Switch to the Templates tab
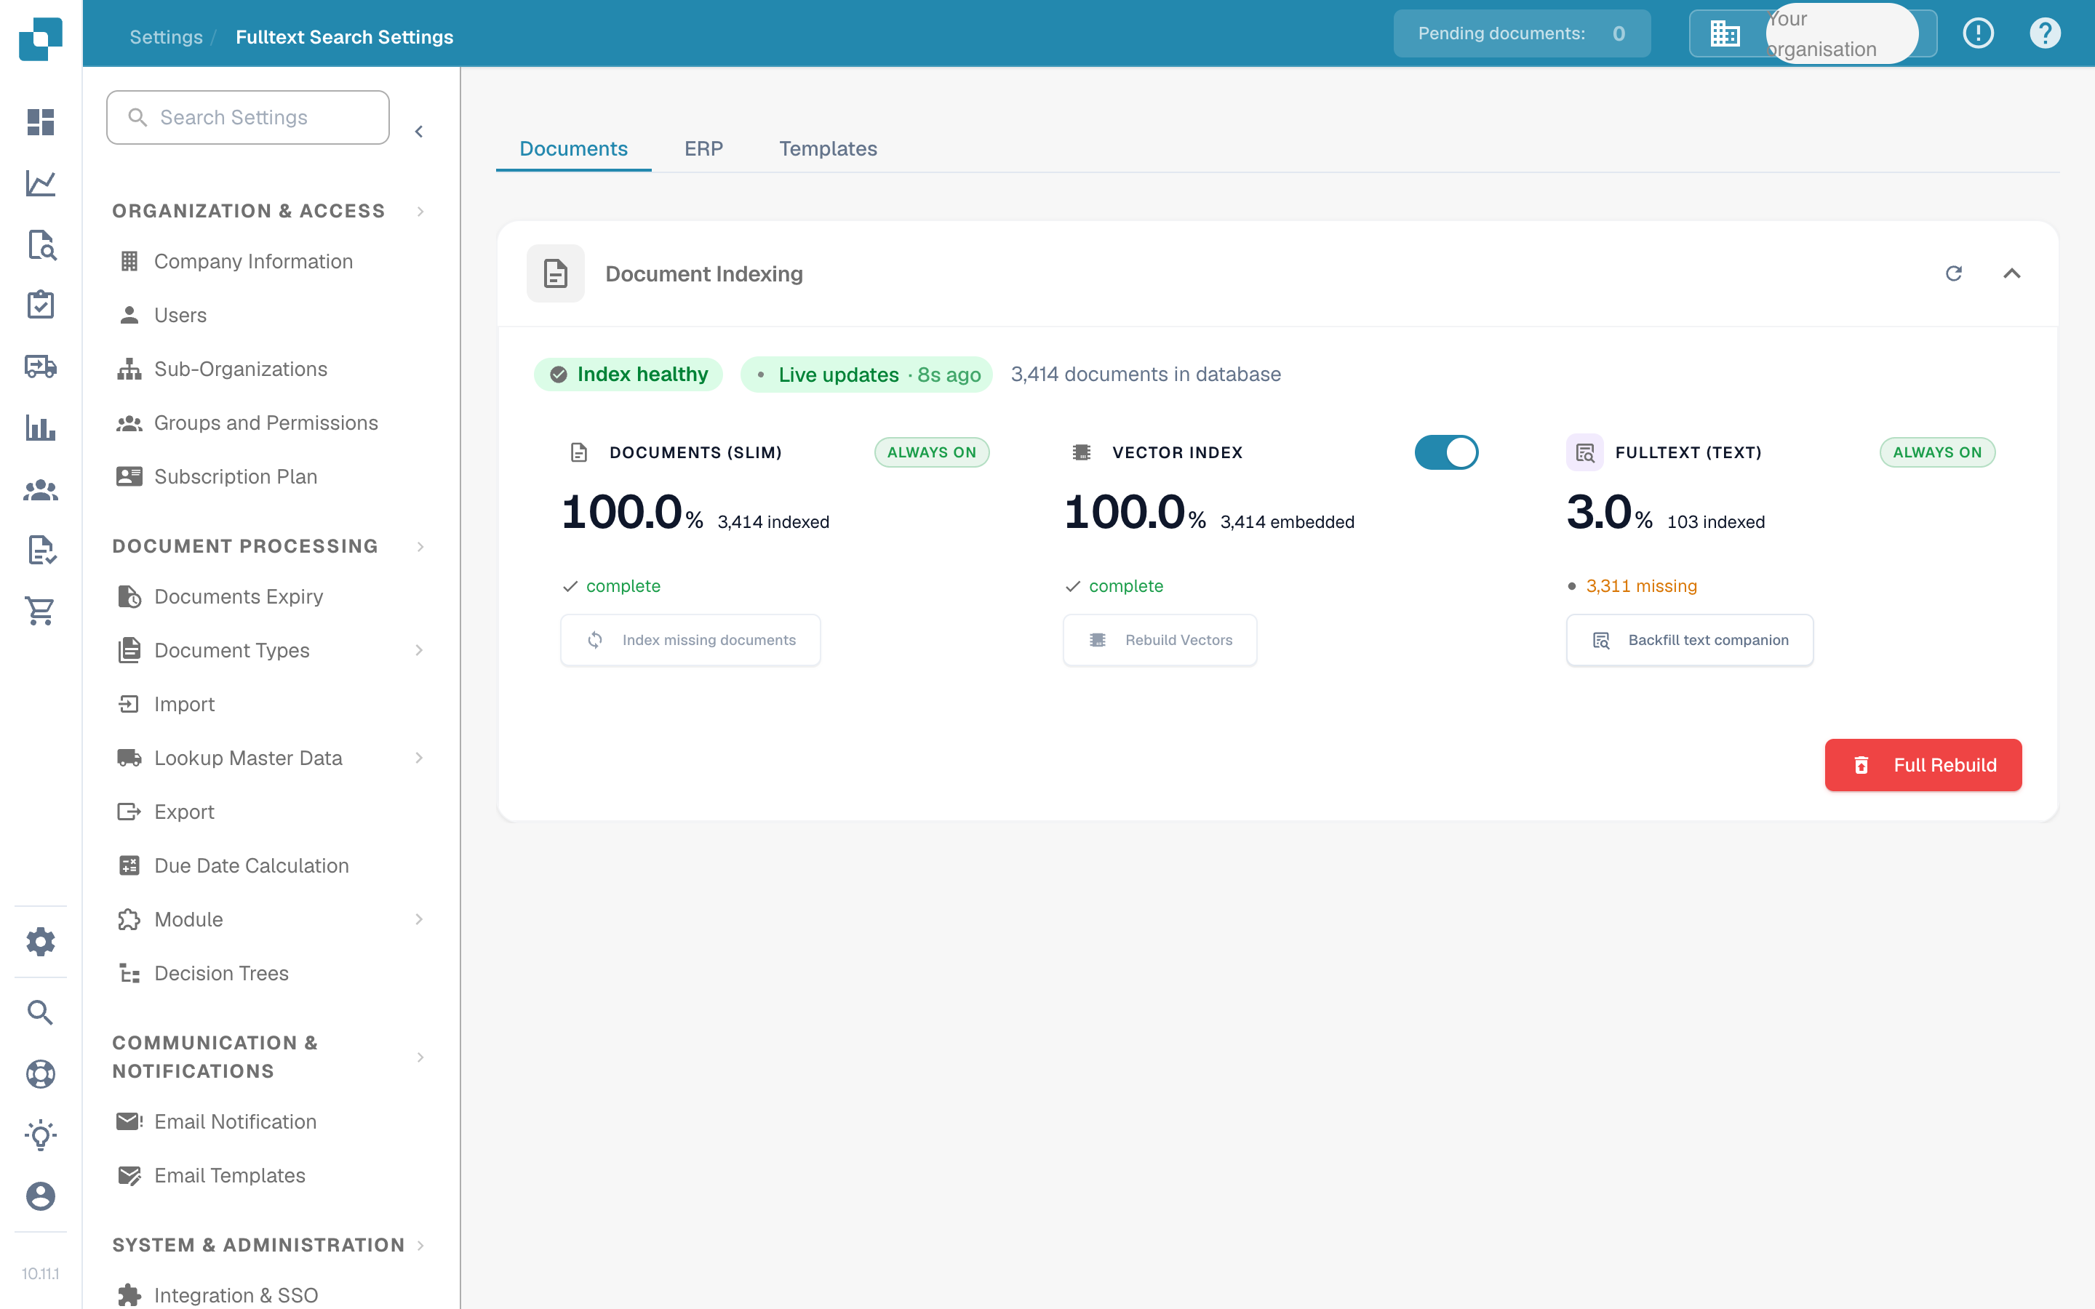The image size is (2095, 1309). pos(828,149)
